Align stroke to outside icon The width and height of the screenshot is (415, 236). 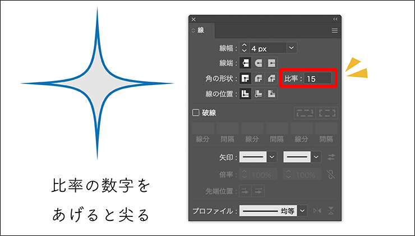272,95
